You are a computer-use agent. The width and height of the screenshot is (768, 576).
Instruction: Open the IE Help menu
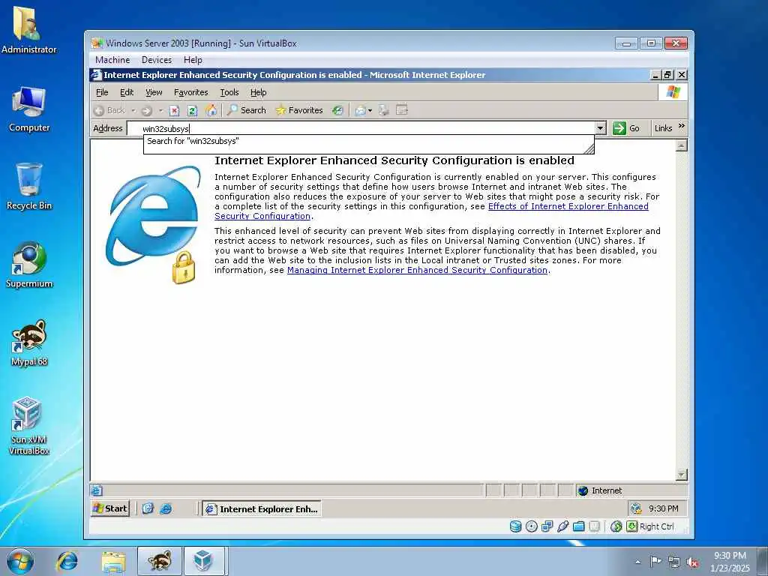(258, 92)
